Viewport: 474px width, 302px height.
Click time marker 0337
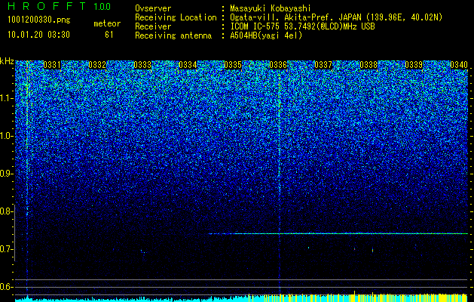(x=323, y=65)
